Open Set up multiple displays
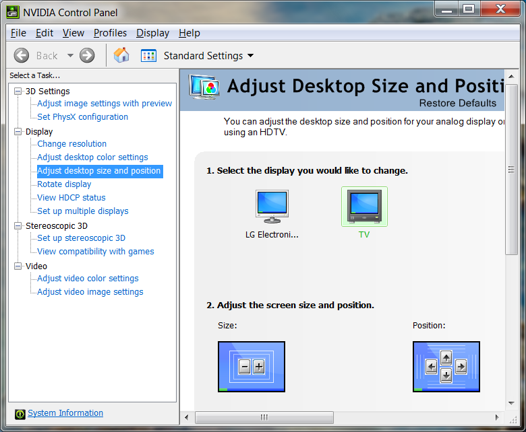Screen dimensions: 526x432 (83, 211)
